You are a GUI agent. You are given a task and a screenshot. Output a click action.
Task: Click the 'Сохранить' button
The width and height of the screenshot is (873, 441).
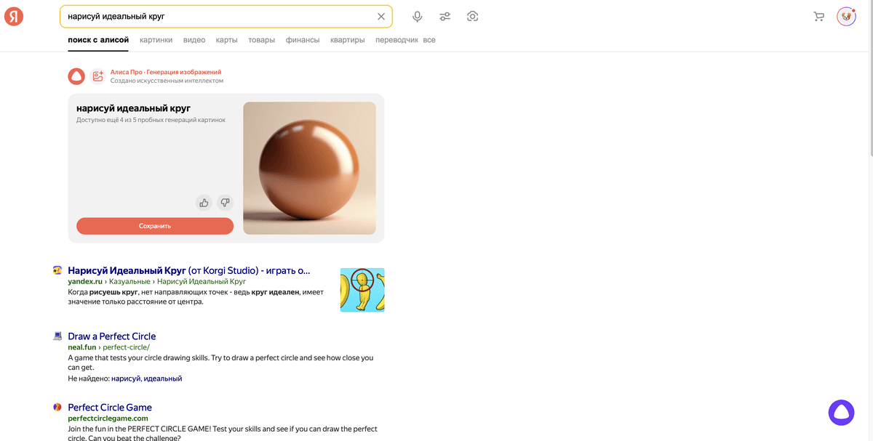tap(155, 226)
